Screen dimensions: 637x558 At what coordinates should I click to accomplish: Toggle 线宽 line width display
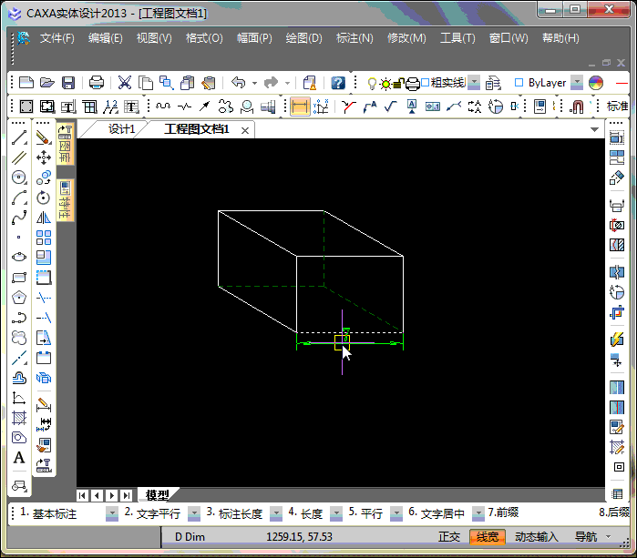(488, 537)
